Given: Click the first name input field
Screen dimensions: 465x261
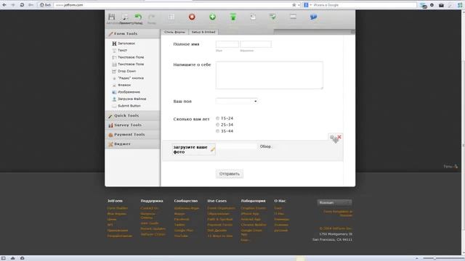Looking at the screenshot, I should click(x=227, y=44).
